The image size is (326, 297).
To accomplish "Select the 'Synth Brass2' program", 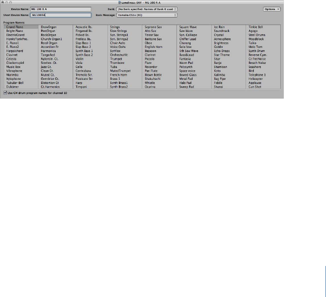I will pyautogui.click(x=119, y=87).
